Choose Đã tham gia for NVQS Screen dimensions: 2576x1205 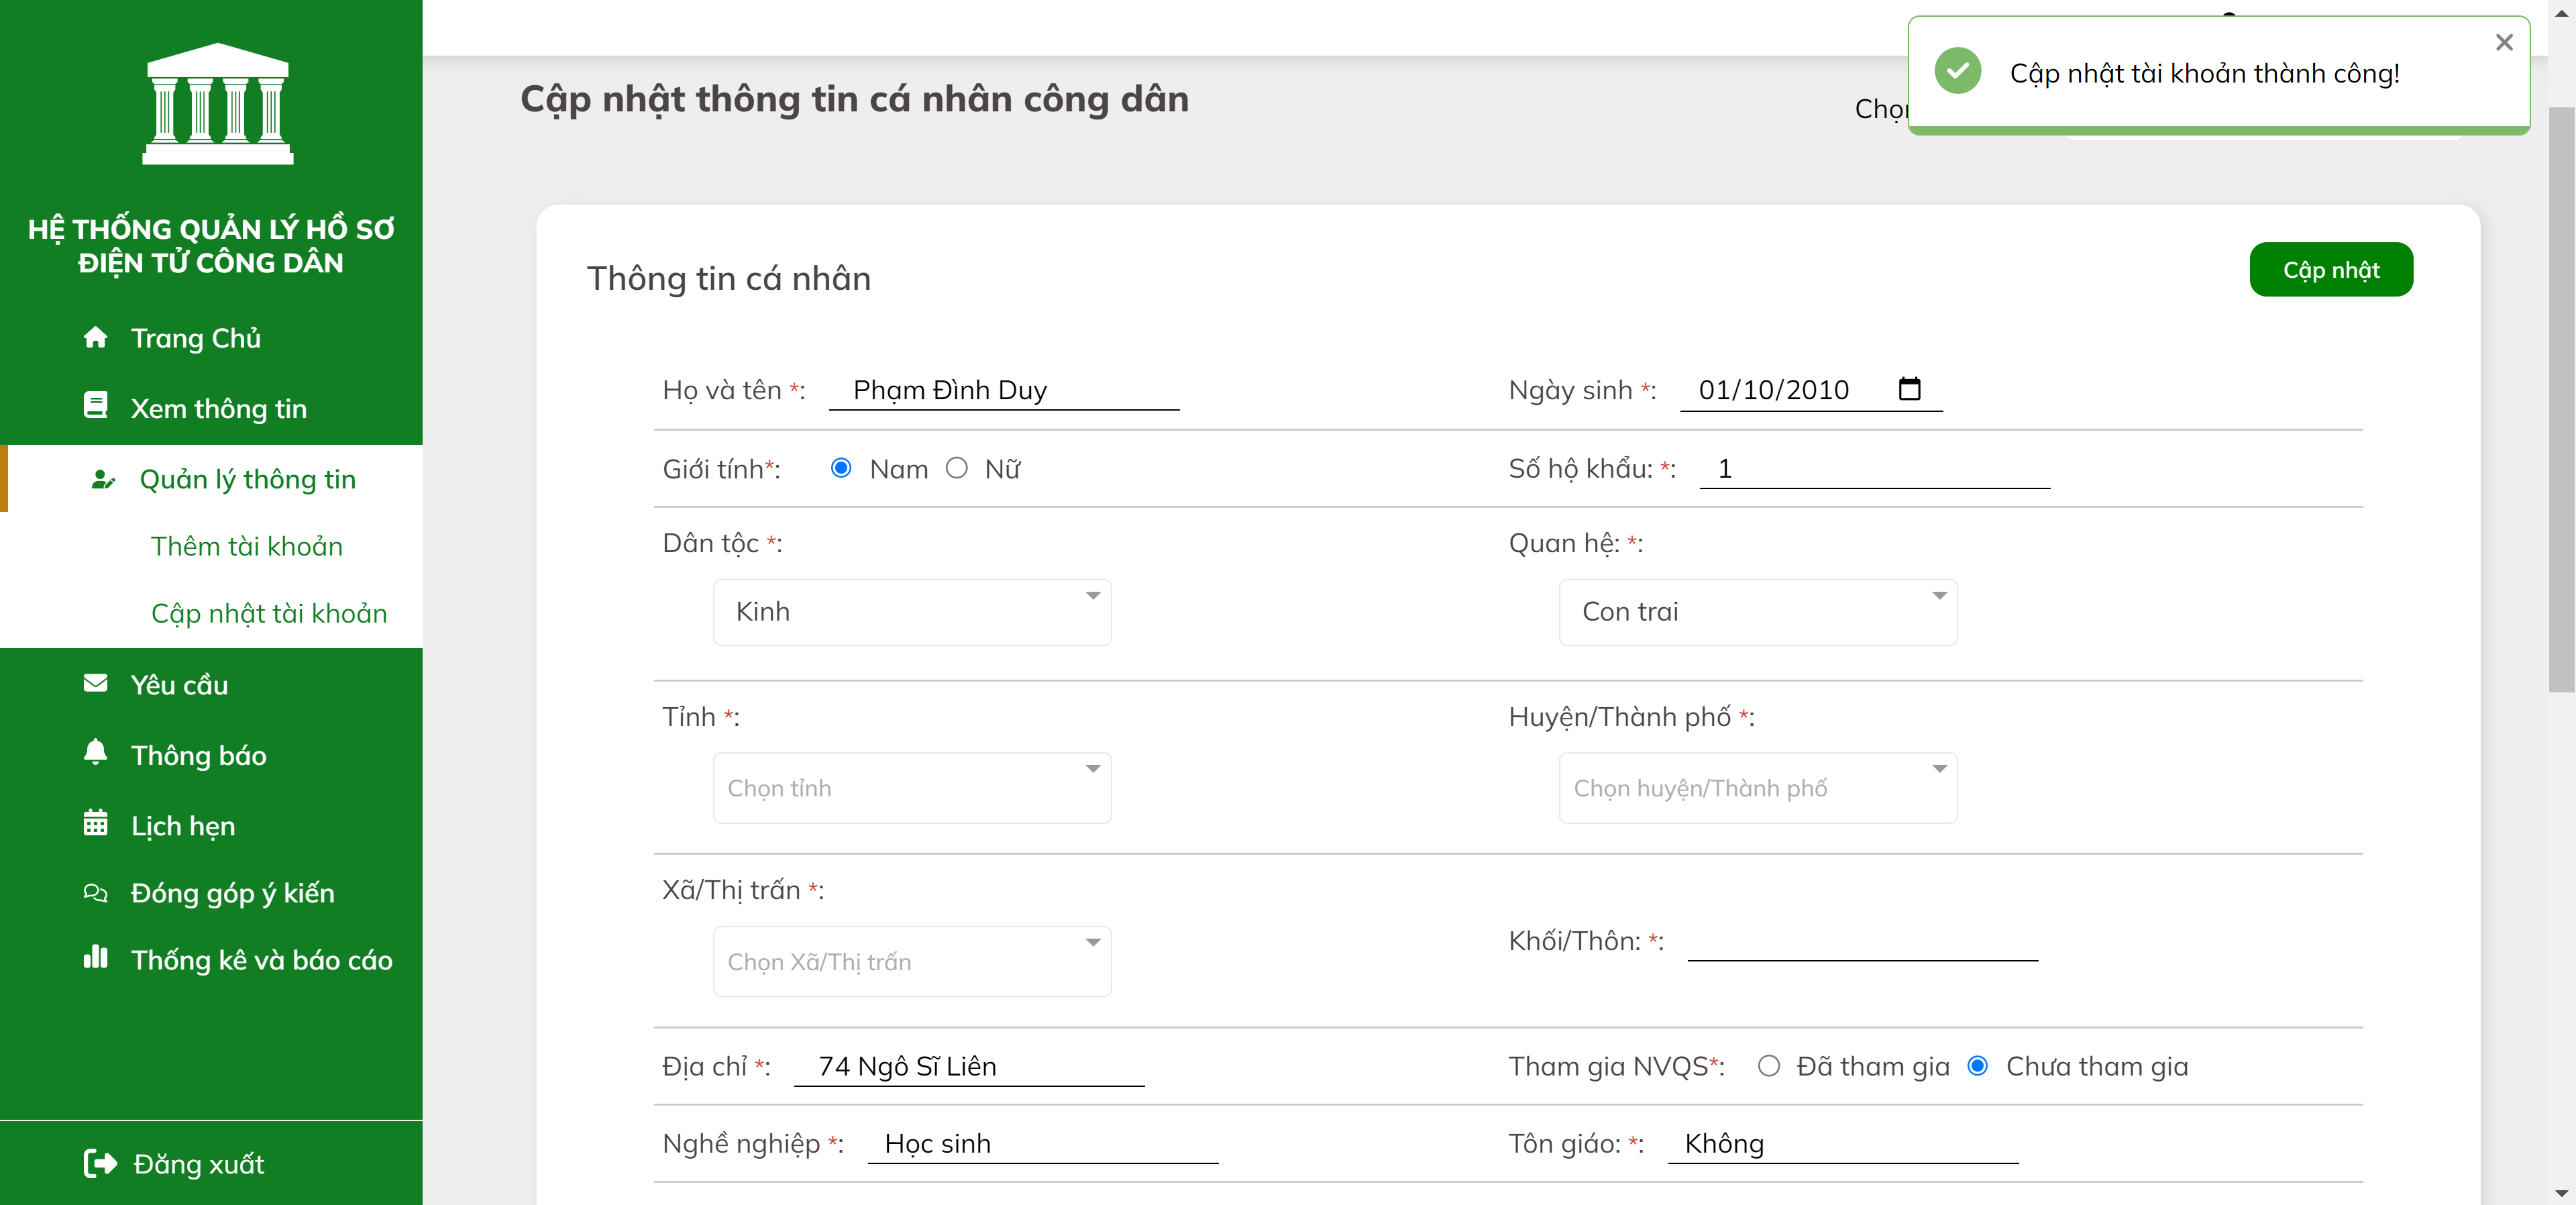click(x=1770, y=1067)
